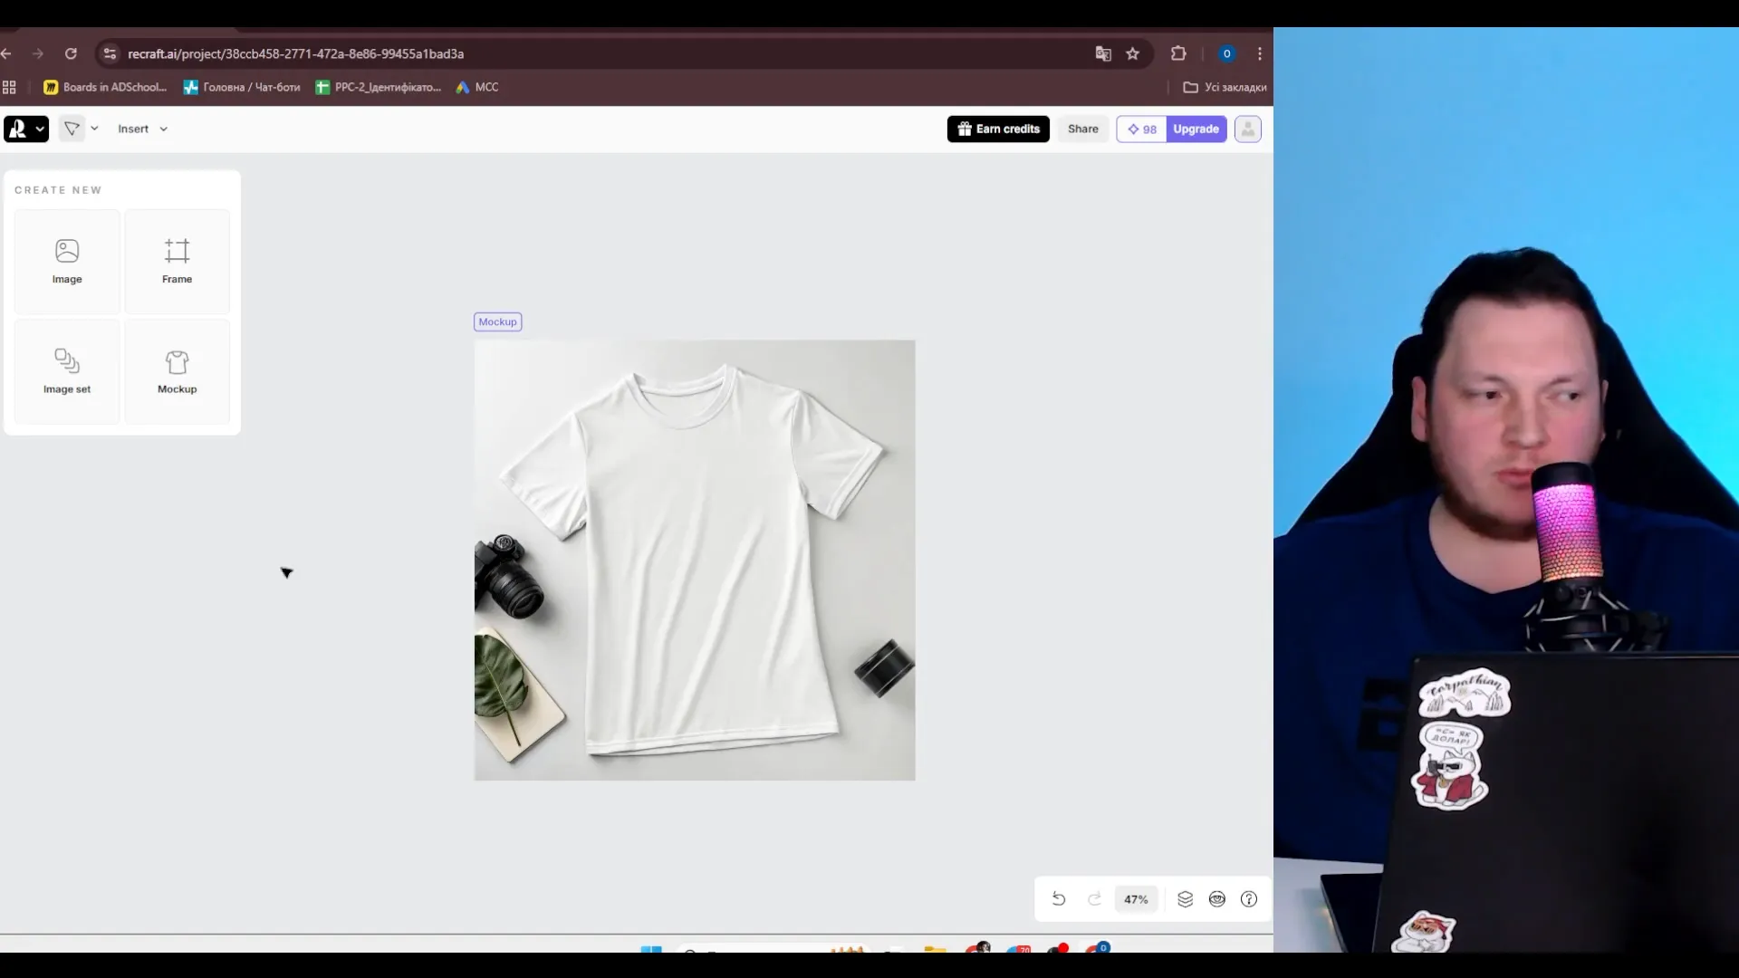Go back in browser
1739x978 pixels.
[x=6, y=53]
